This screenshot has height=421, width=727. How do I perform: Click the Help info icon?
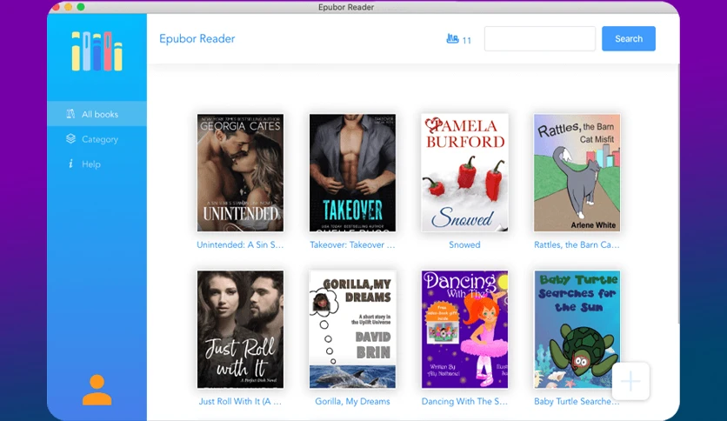tap(70, 164)
